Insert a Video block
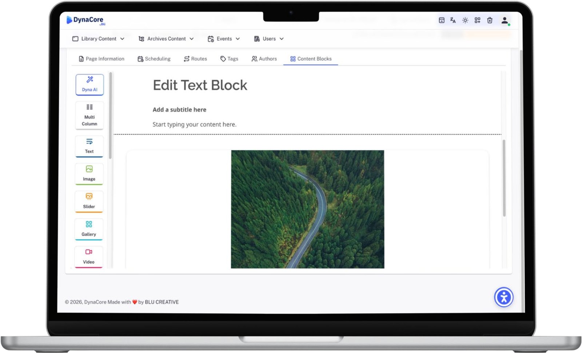Viewport: 582px width, 353px height. pos(89,257)
